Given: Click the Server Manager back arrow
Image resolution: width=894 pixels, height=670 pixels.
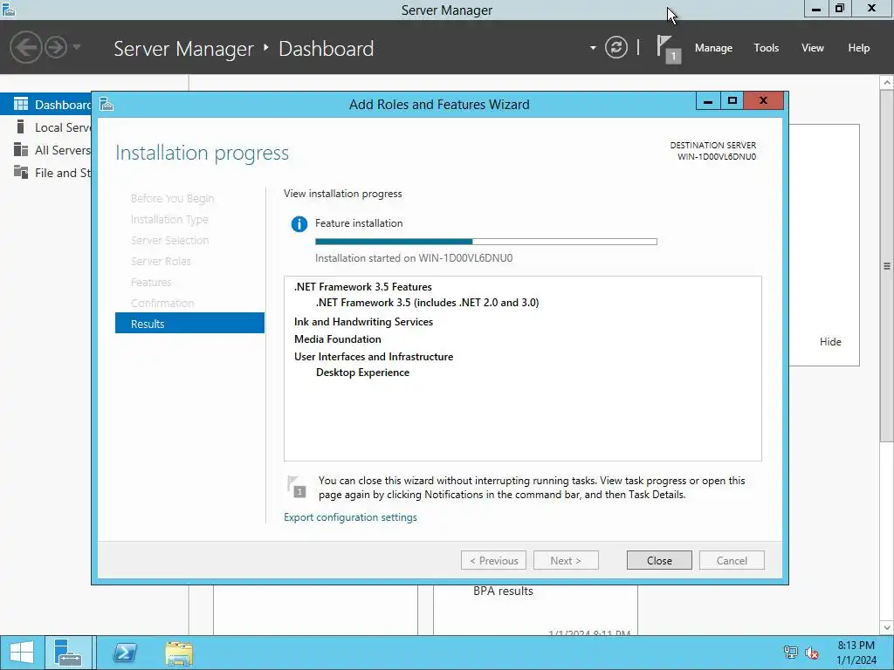Looking at the screenshot, I should (x=25, y=47).
